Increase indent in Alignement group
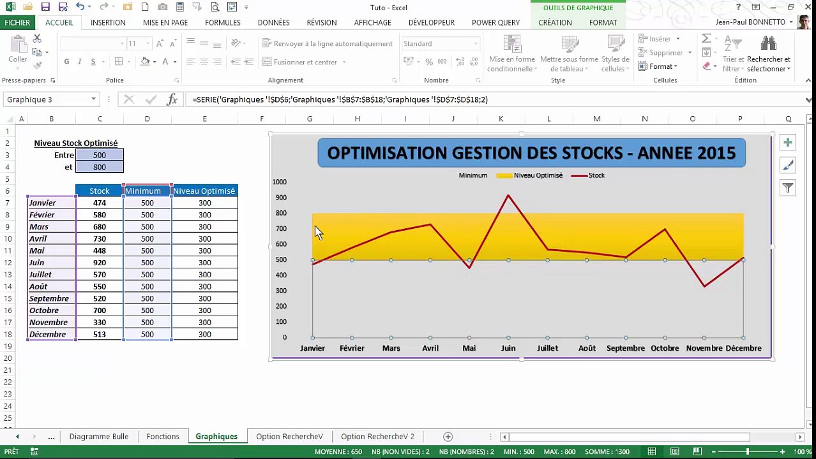Viewport: 816px width, 459px height. point(248,62)
